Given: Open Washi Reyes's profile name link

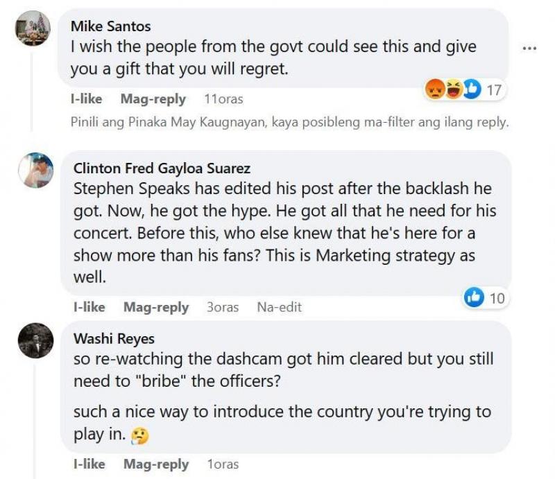Looking at the screenshot, I should 114,338.
